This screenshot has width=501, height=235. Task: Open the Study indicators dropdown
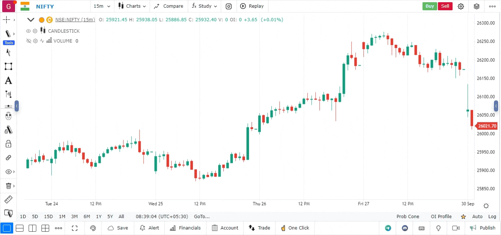(204, 6)
